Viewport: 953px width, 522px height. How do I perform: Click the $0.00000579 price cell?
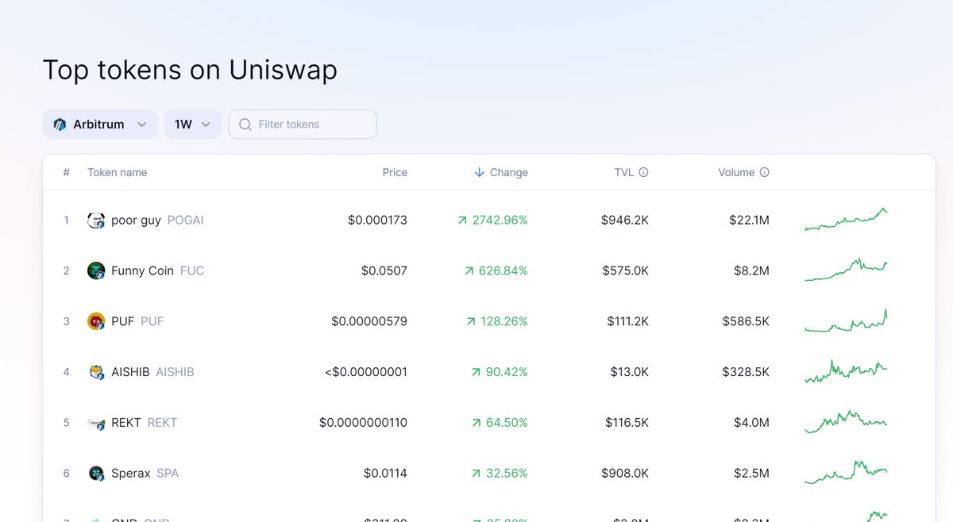point(369,321)
